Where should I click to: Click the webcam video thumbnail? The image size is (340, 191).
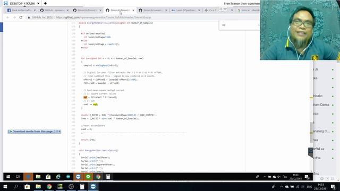pyautogui.click(x=300, y=30)
